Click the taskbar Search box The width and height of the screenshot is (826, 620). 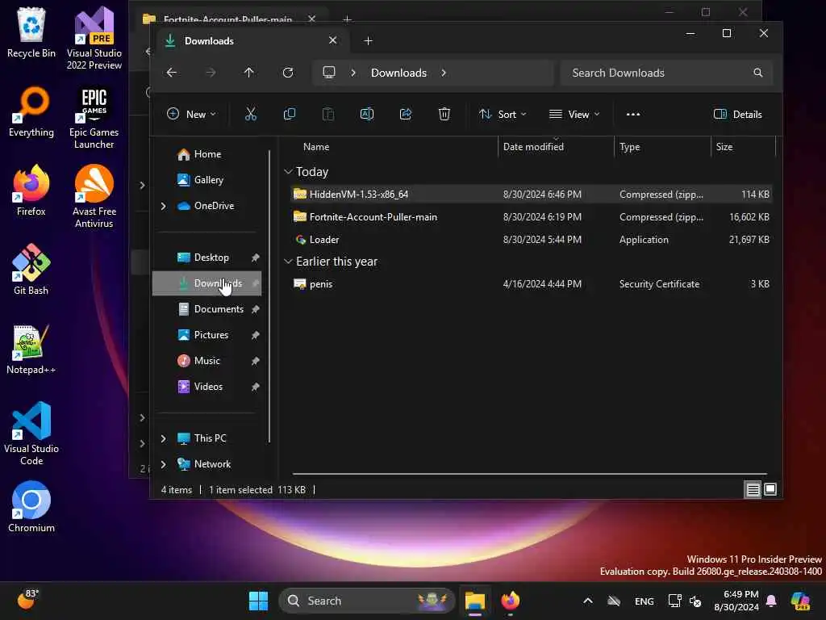click(367, 601)
